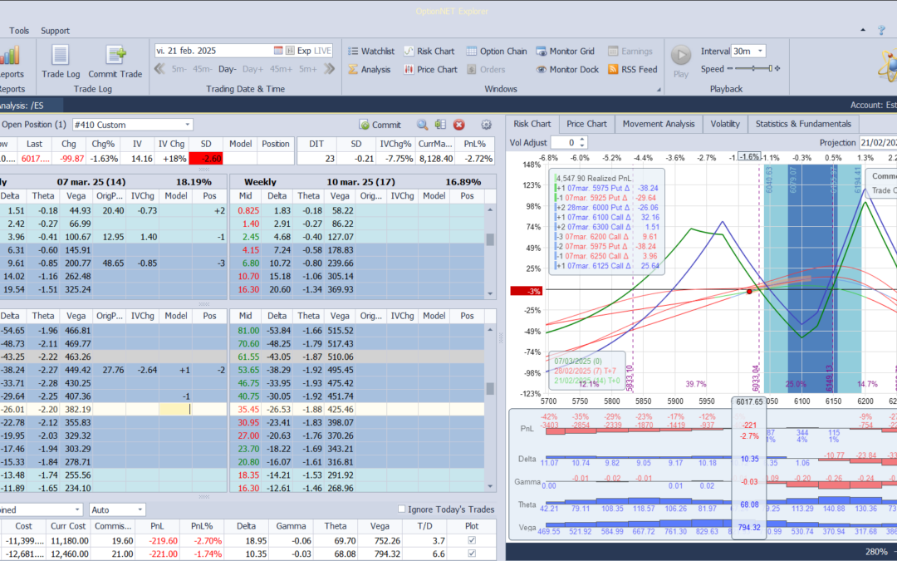
Task: Uncheck Plot box in first position row
Action: (x=473, y=539)
